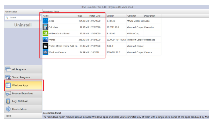This screenshot has height=119, width=209.
Task: Click the NVIDIA Control Panel icon
Action: (x=45, y=33)
